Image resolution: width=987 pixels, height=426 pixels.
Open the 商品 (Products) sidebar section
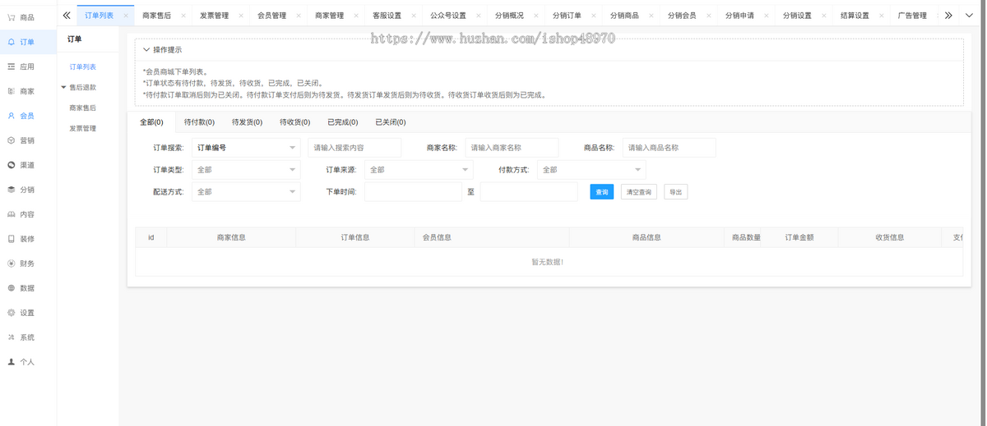(x=27, y=17)
